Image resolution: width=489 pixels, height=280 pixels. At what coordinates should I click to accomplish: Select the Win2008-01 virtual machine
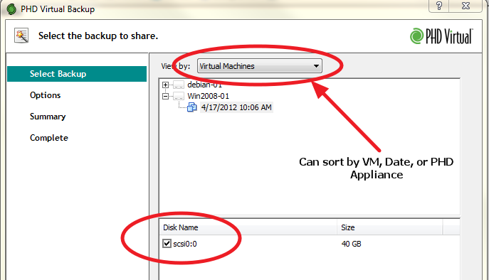(x=209, y=96)
